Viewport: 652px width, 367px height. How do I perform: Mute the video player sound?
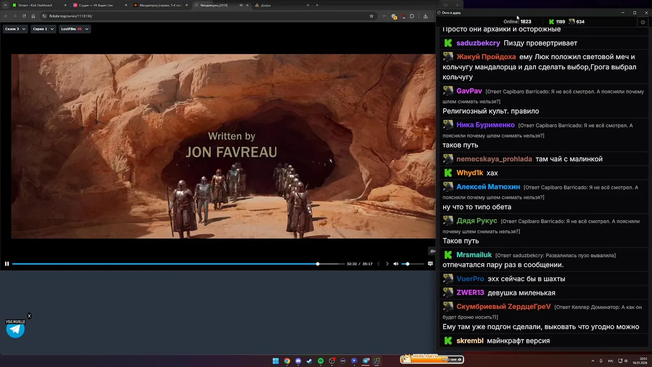click(x=396, y=264)
